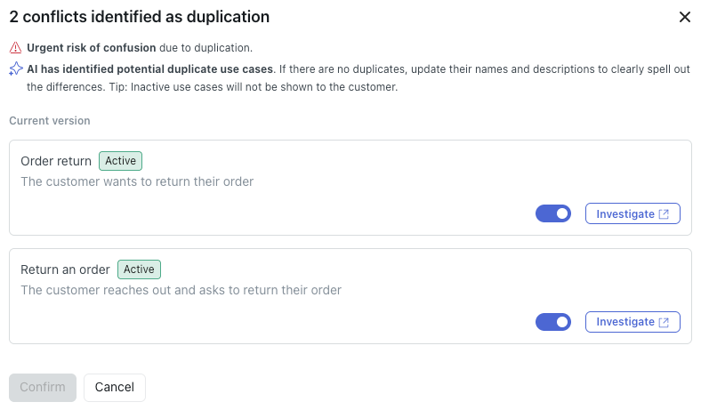
Task: Investigate the Order return use case
Action: tap(625, 214)
